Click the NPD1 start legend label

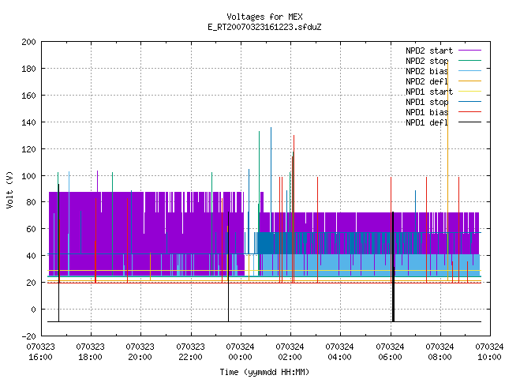click(429, 92)
